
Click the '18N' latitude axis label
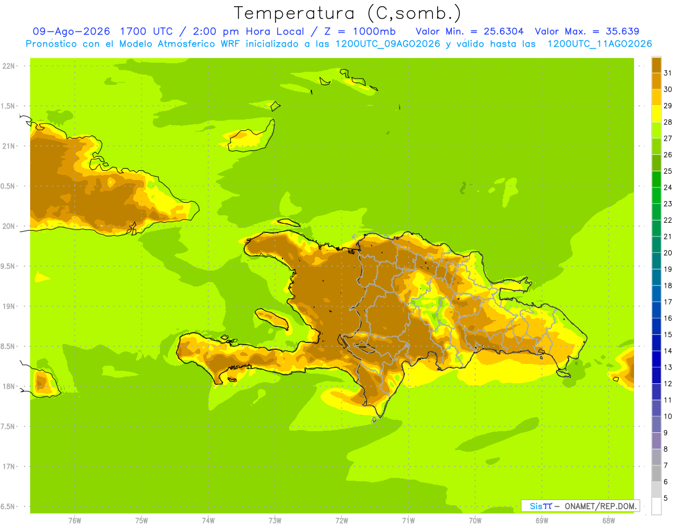9,386
